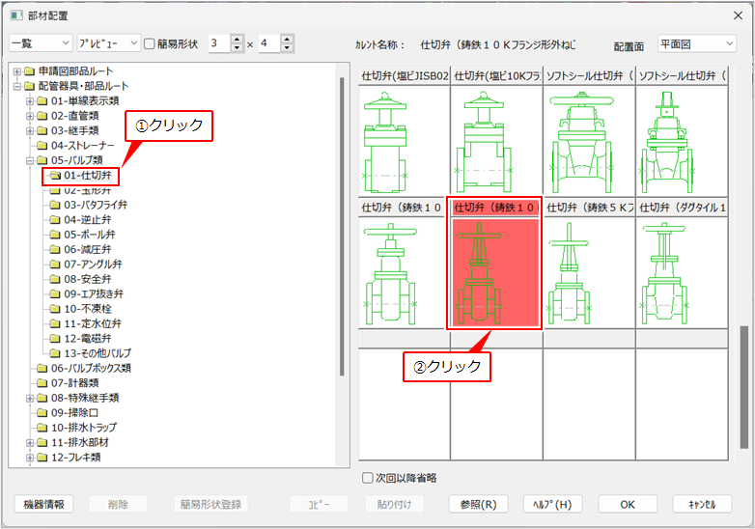Image resolution: width=755 pixels, height=529 pixels.
Task: Select the 03-バタフライ弁 folder in tree
Action: pyautogui.click(x=95, y=205)
